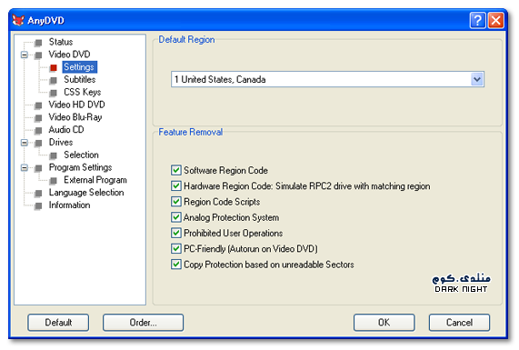Viewport: 519px width, 350px height.
Task: Click the square icon next to CSS Keys
Action: (54, 93)
